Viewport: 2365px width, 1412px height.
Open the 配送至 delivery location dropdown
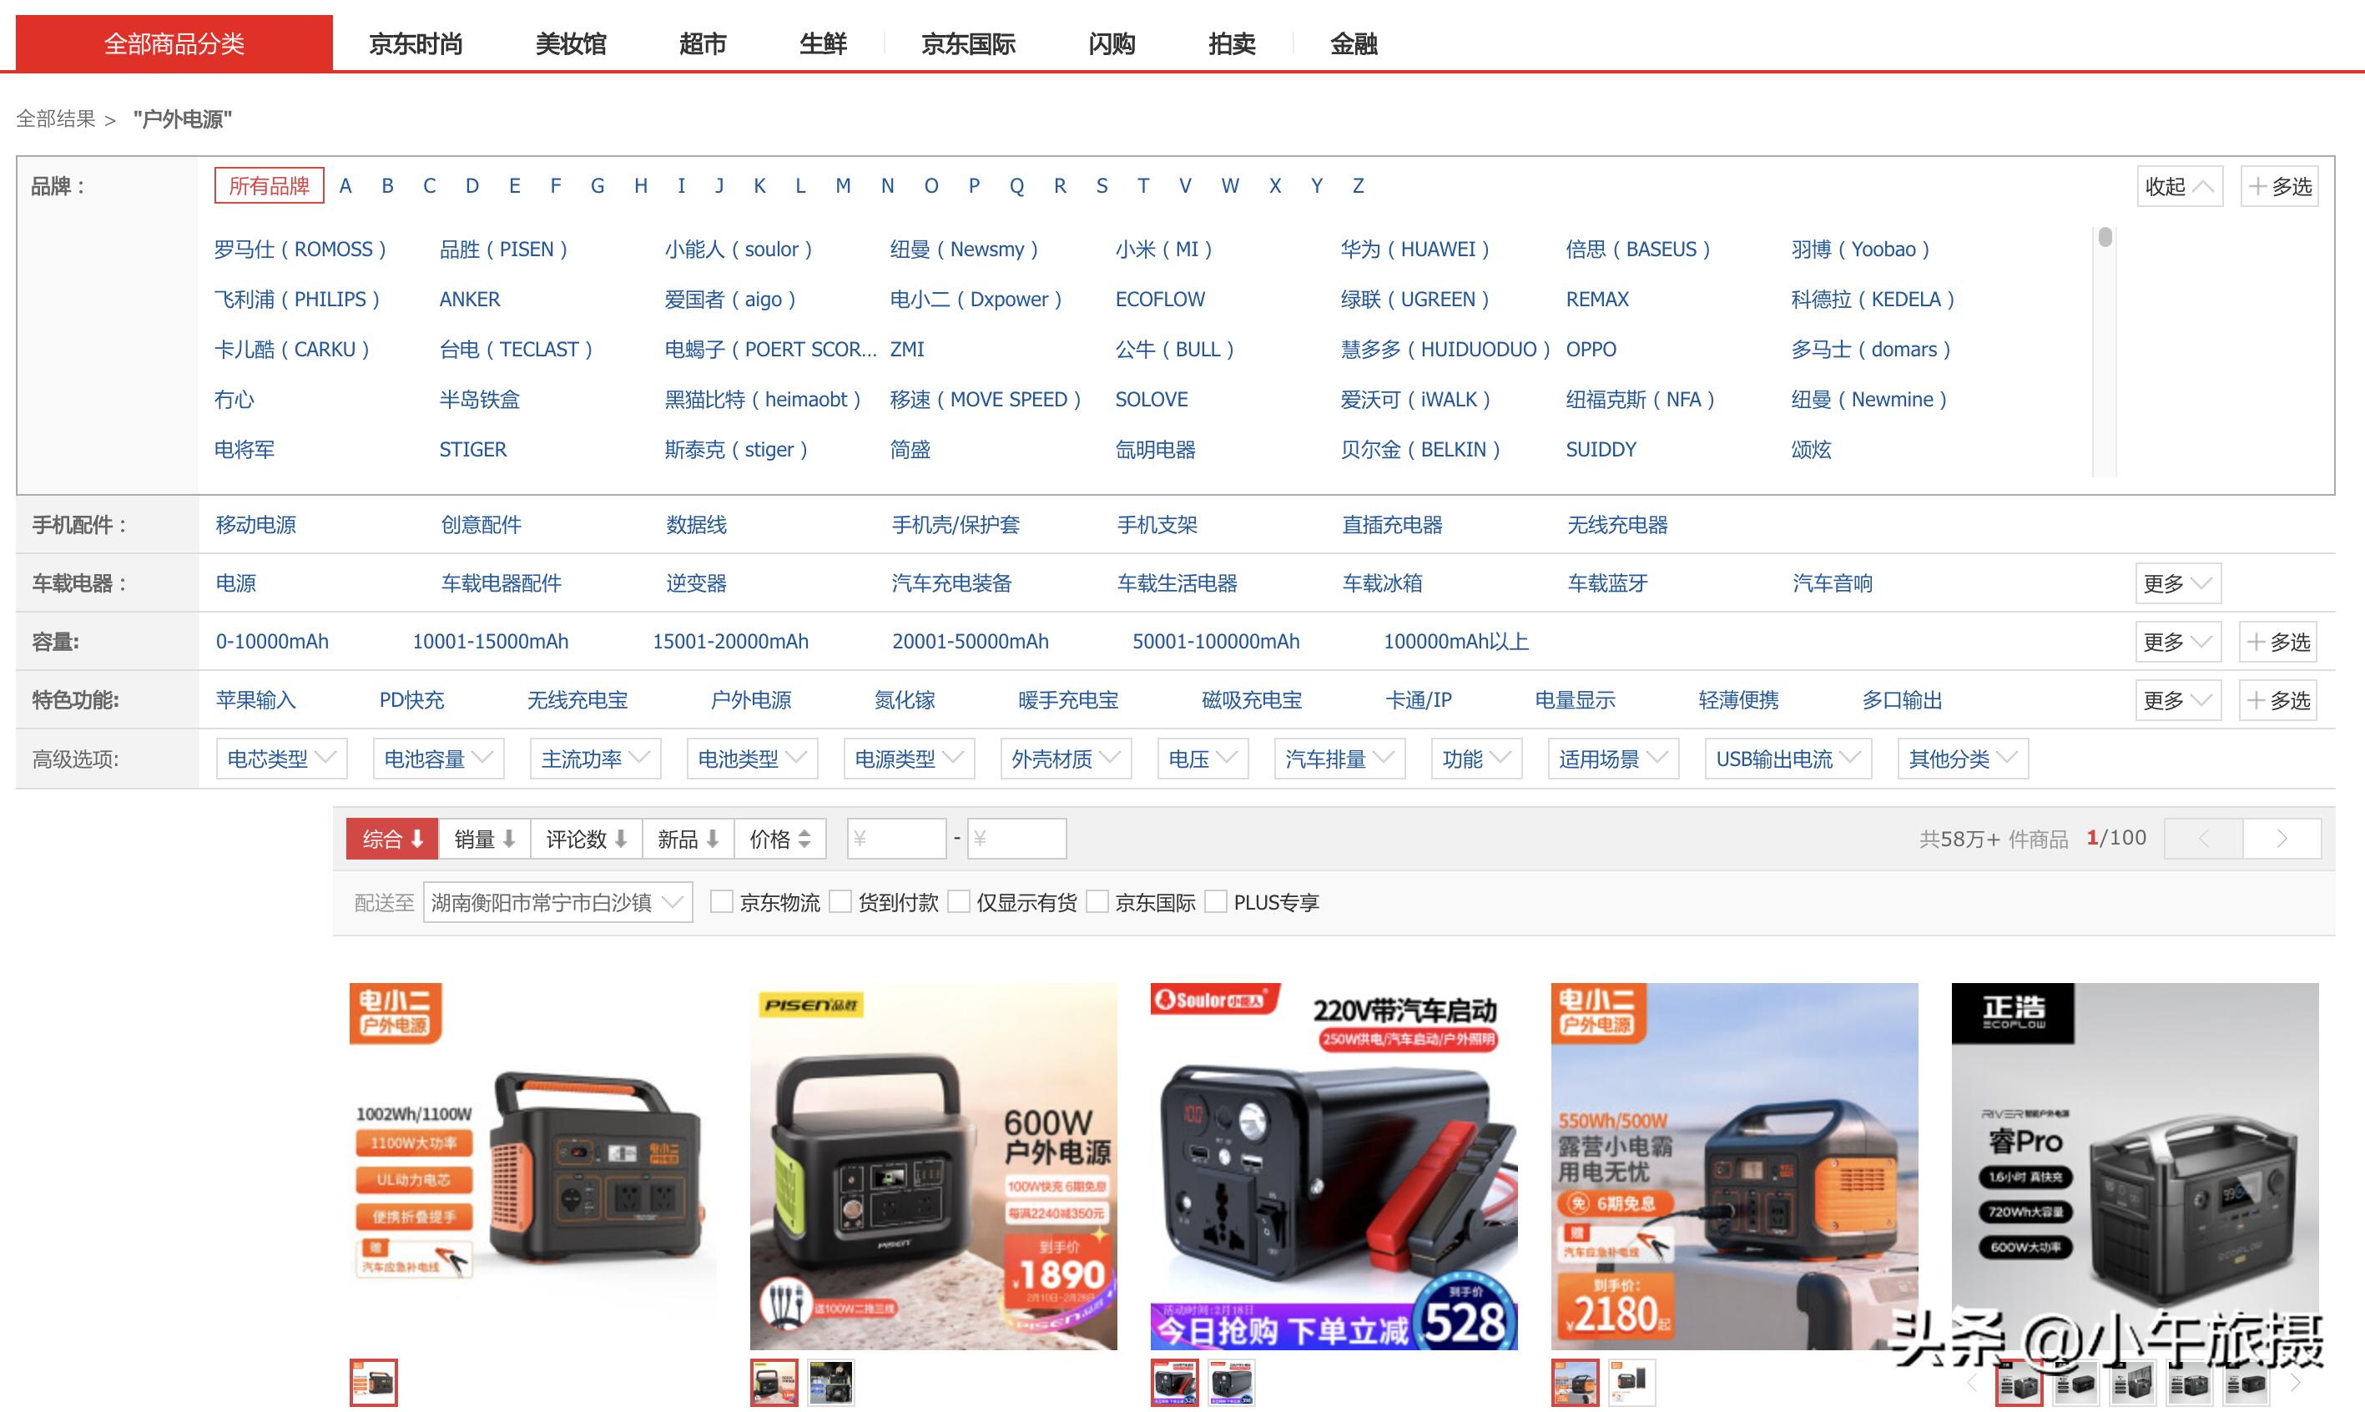click(x=557, y=902)
